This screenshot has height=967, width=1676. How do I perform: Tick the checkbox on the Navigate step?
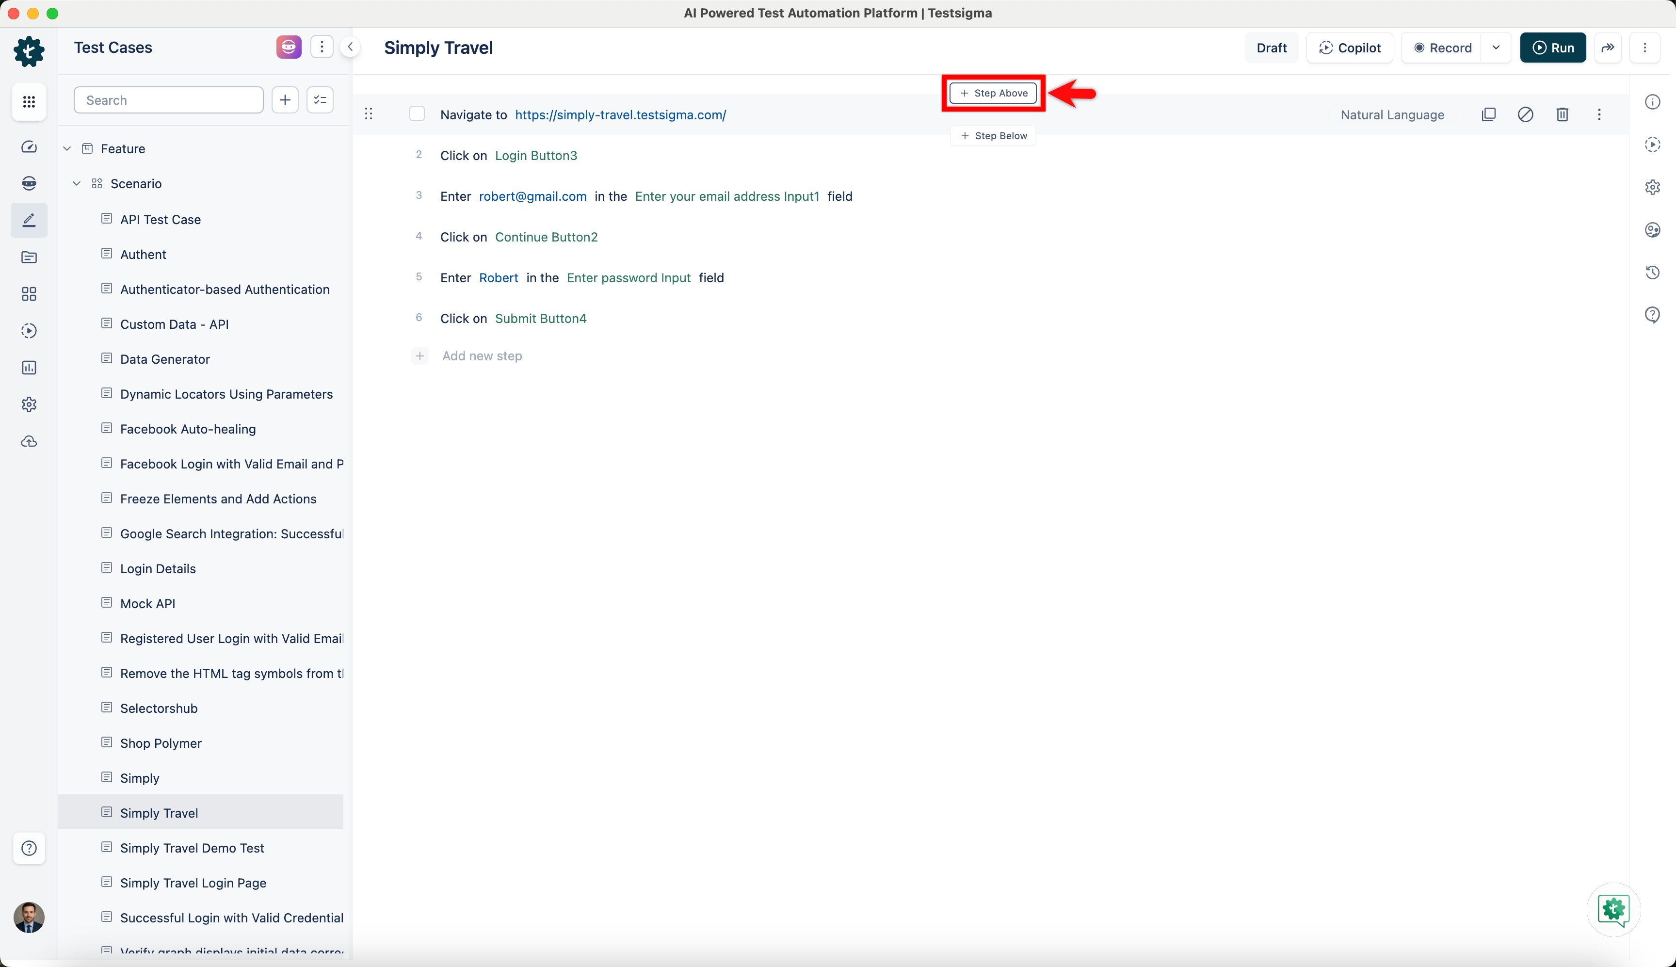(417, 114)
